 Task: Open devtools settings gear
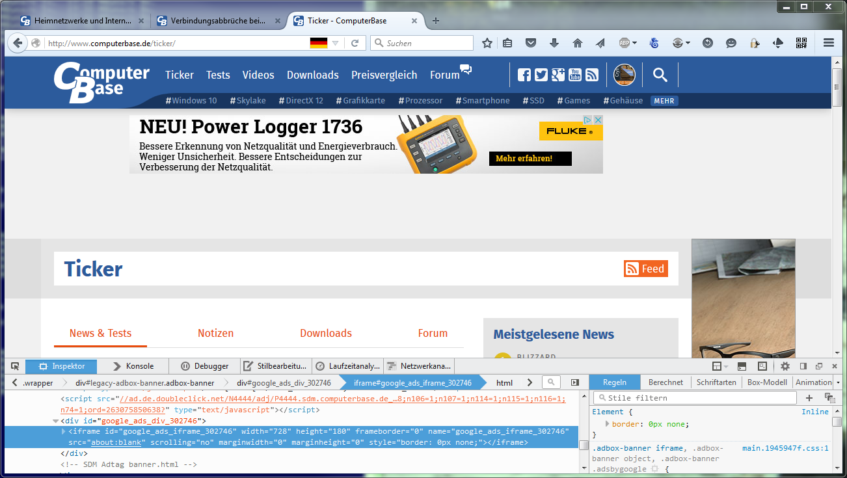click(785, 366)
